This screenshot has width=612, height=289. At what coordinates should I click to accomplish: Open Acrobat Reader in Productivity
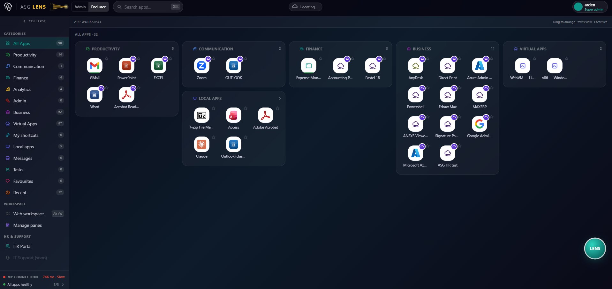coord(126,95)
